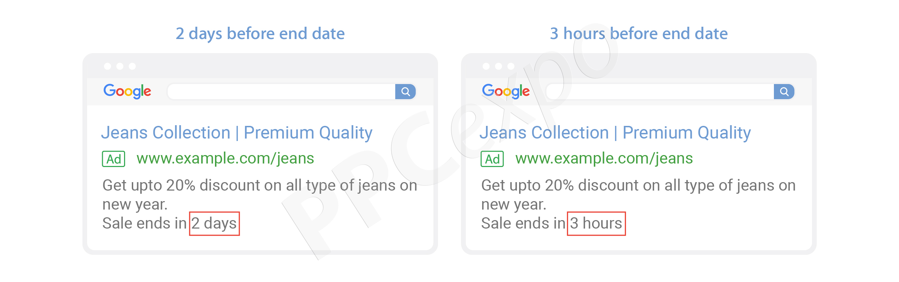Open right Jeans Collection | Premium Quality headline
Screen dimensions: 899x282
[x=615, y=133]
